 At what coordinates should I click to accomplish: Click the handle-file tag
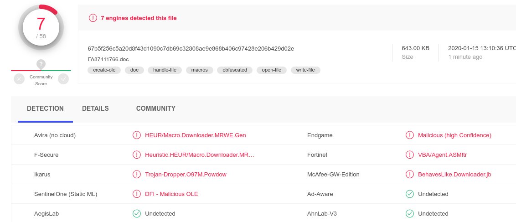(x=165, y=70)
